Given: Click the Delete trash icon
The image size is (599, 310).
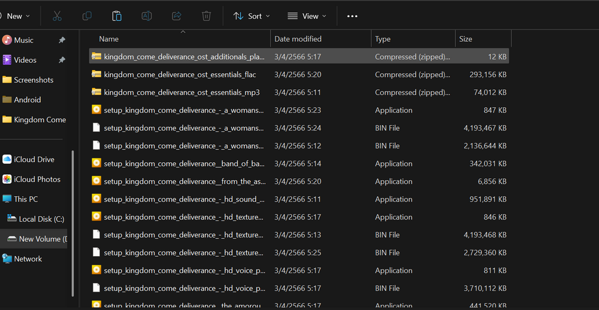Looking at the screenshot, I should pos(206,16).
